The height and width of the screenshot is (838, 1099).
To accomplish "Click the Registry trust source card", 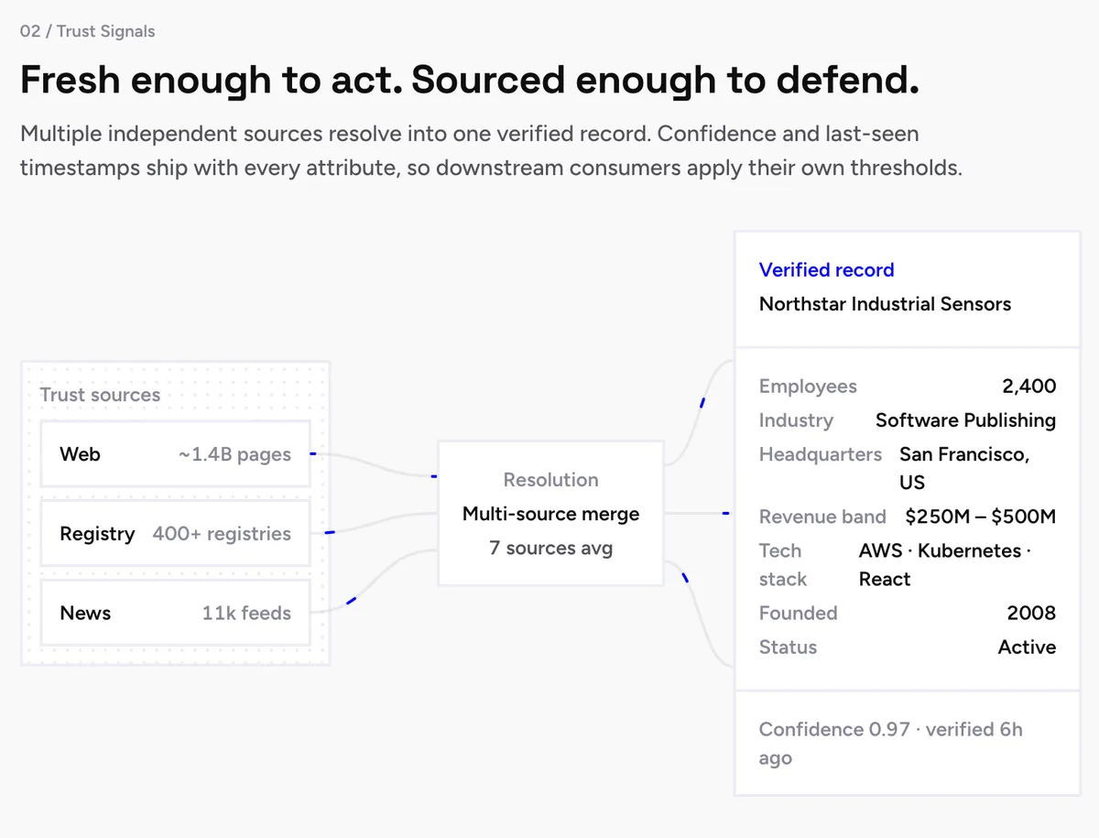I will click(x=175, y=533).
